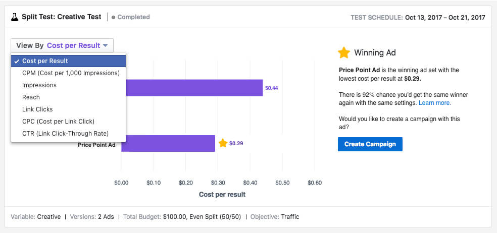This screenshot has width=497, height=233.
Task: Choose CTR (Link Click-Through Rate)
Action: click(x=65, y=134)
